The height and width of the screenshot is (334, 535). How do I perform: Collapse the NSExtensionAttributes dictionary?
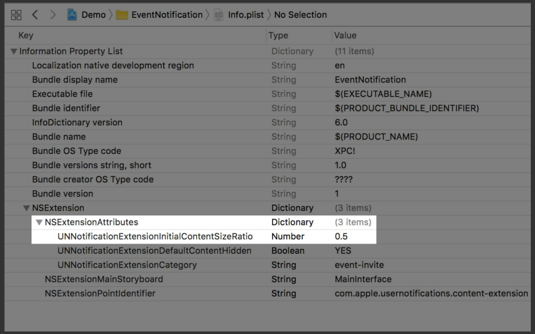tap(39, 222)
